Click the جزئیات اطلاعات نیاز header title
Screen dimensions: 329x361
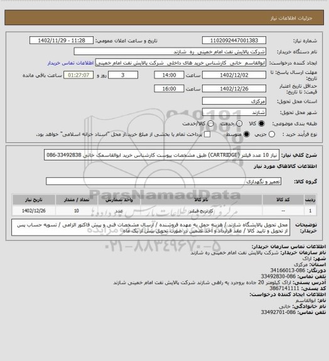291,18
